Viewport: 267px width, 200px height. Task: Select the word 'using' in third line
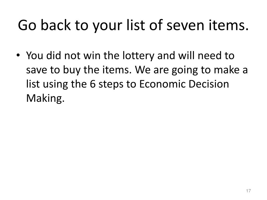coord(55,85)
